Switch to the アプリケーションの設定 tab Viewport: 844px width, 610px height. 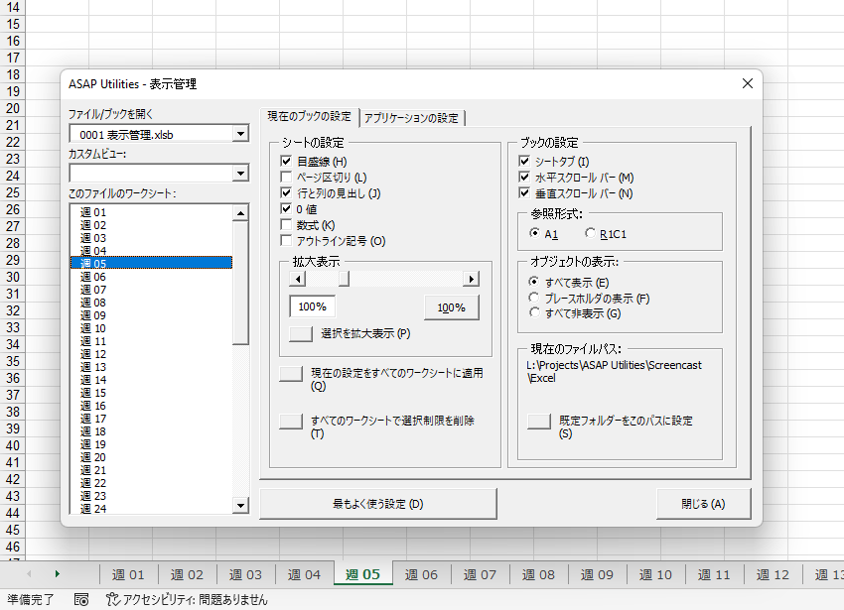click(411, 118)
